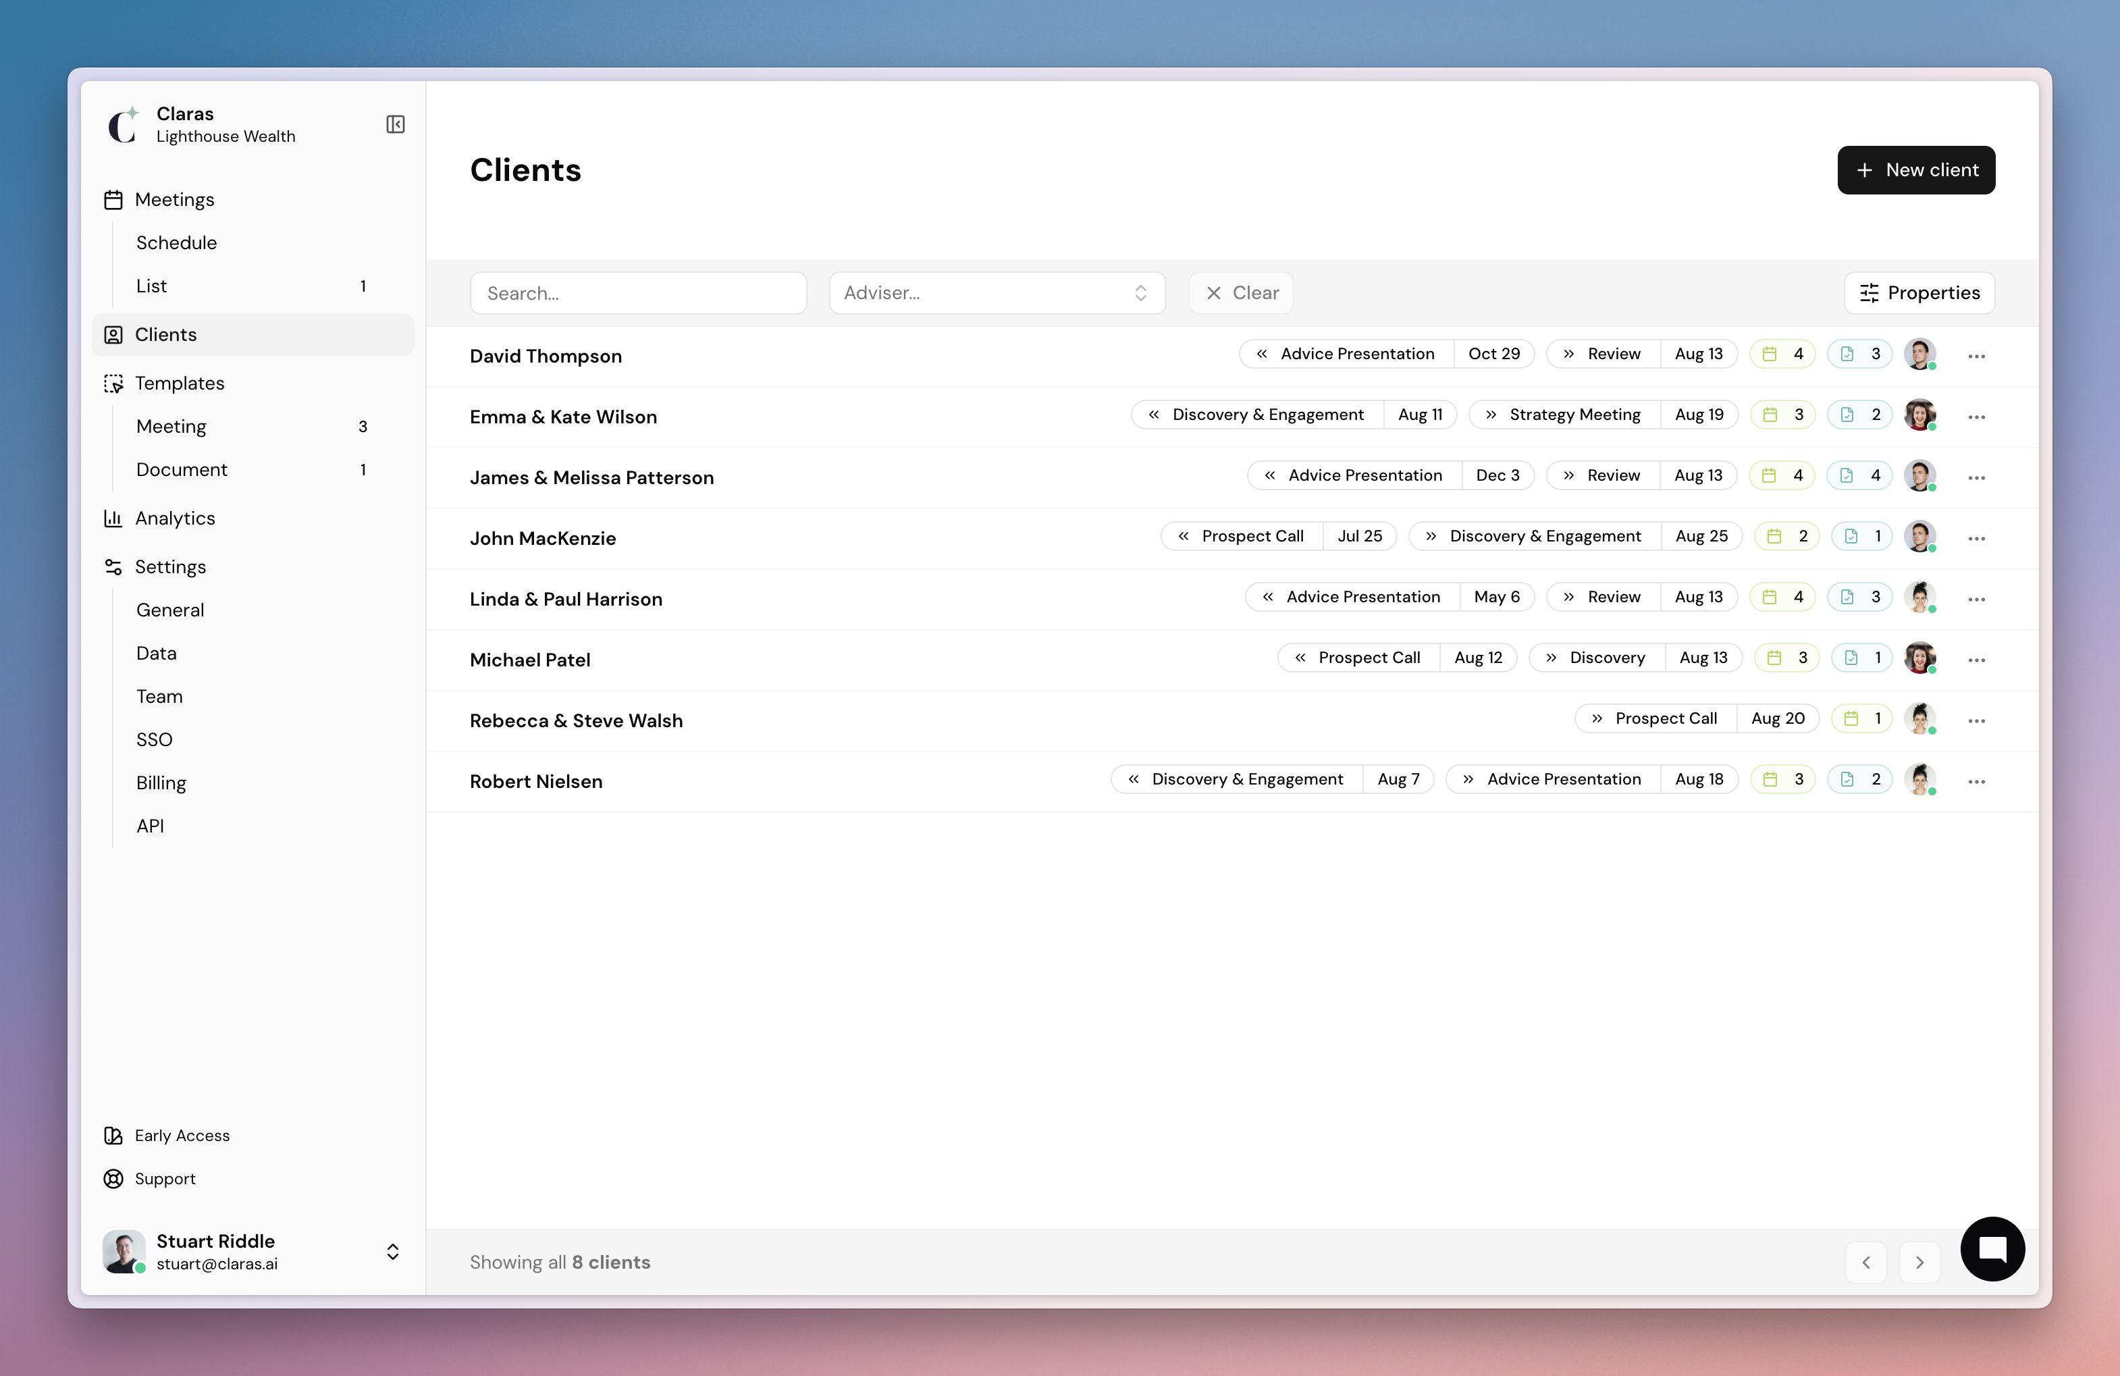Open John MacKenzie's previous Prospect Call
The width and height of the screenshot is (2120, 1376).
(x=1279, y=536)
